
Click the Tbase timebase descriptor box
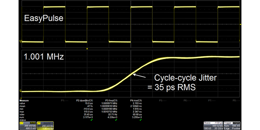point(213,124)
